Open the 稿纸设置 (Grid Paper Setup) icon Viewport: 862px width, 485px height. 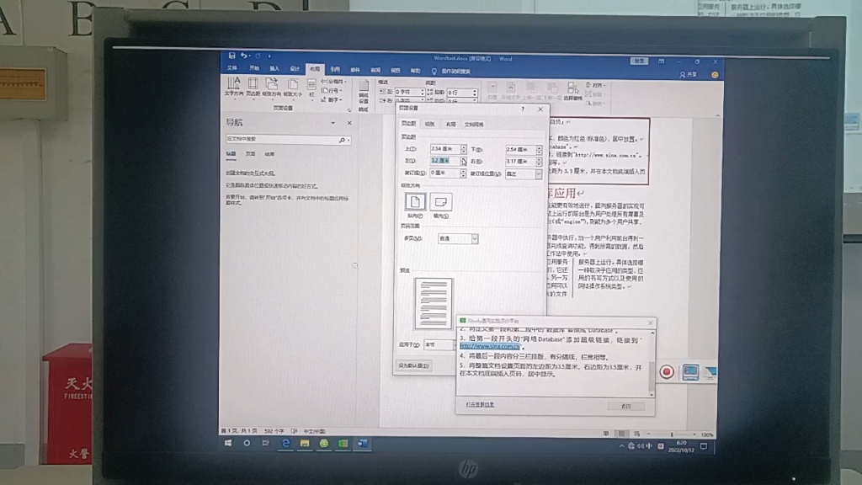click(364, 91)
